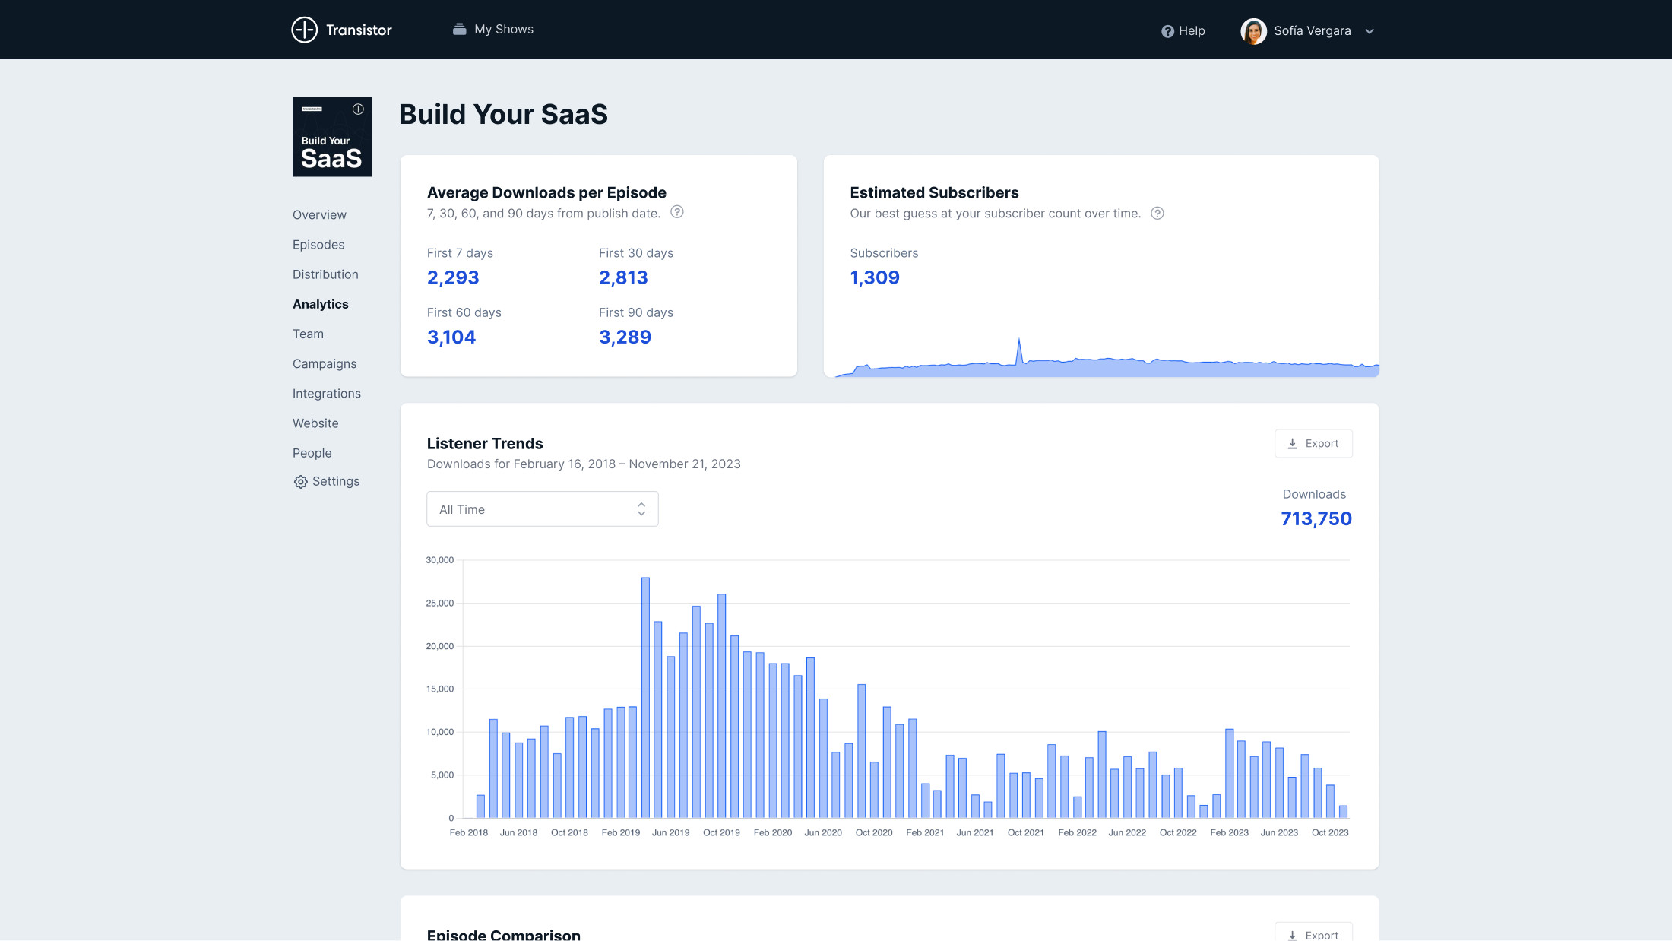The image size is (1672, 941).
Task: Click the All Time selector arrows
Action: pos(641,509)
